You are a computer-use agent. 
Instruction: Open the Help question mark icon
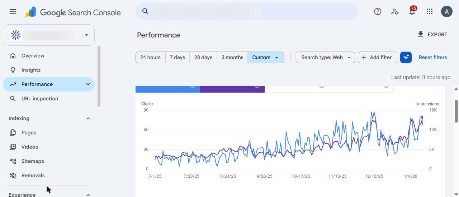(378, 11)
